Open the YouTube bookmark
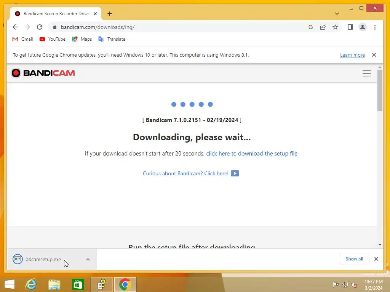The image size is (390, 292). tap(53, 39)
